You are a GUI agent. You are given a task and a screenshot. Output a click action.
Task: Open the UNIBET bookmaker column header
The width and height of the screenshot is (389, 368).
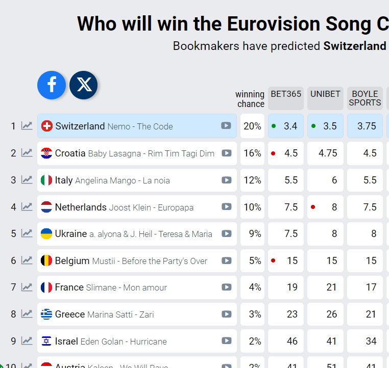(325, 98)
